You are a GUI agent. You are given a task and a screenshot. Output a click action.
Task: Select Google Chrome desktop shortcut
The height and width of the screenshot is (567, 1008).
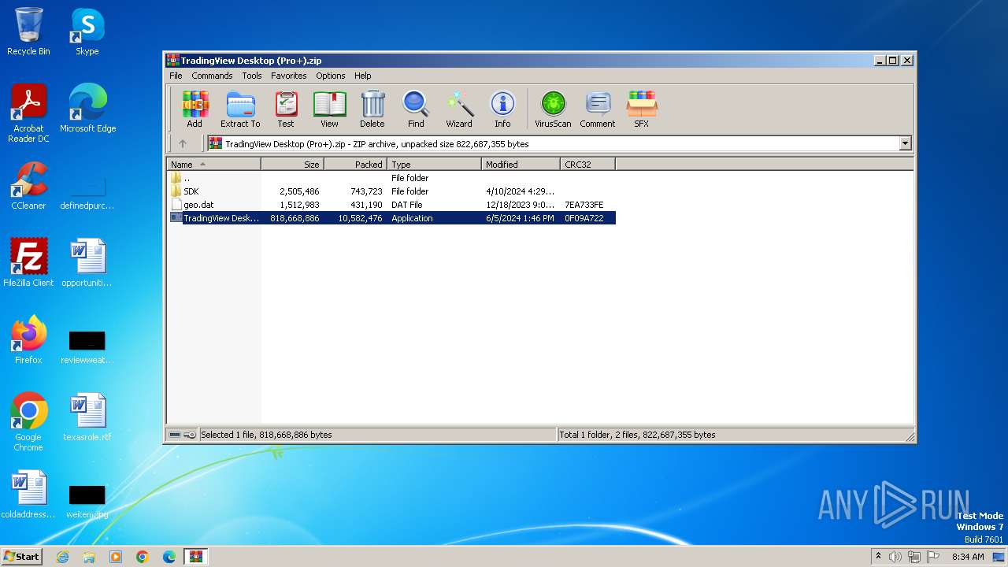tap(28, 422)
